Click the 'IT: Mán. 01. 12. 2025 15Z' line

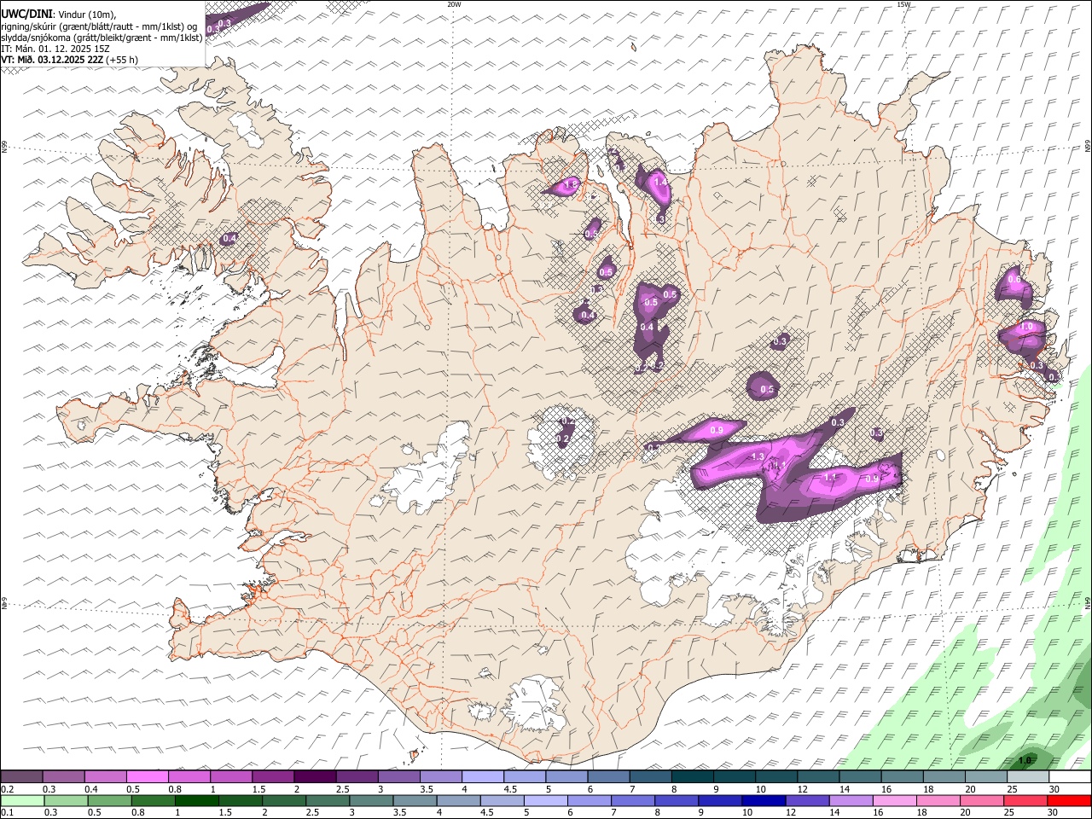[x=55, y=49]
